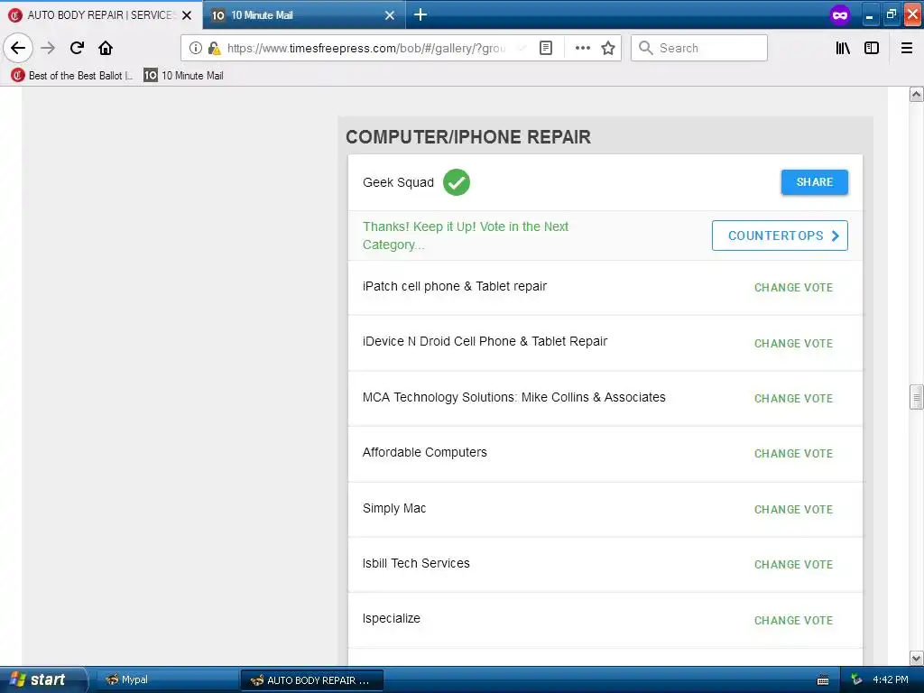Change vote to iPatch cell phone repair
Viewport: 924px width, 693px height.
[793, 288]
